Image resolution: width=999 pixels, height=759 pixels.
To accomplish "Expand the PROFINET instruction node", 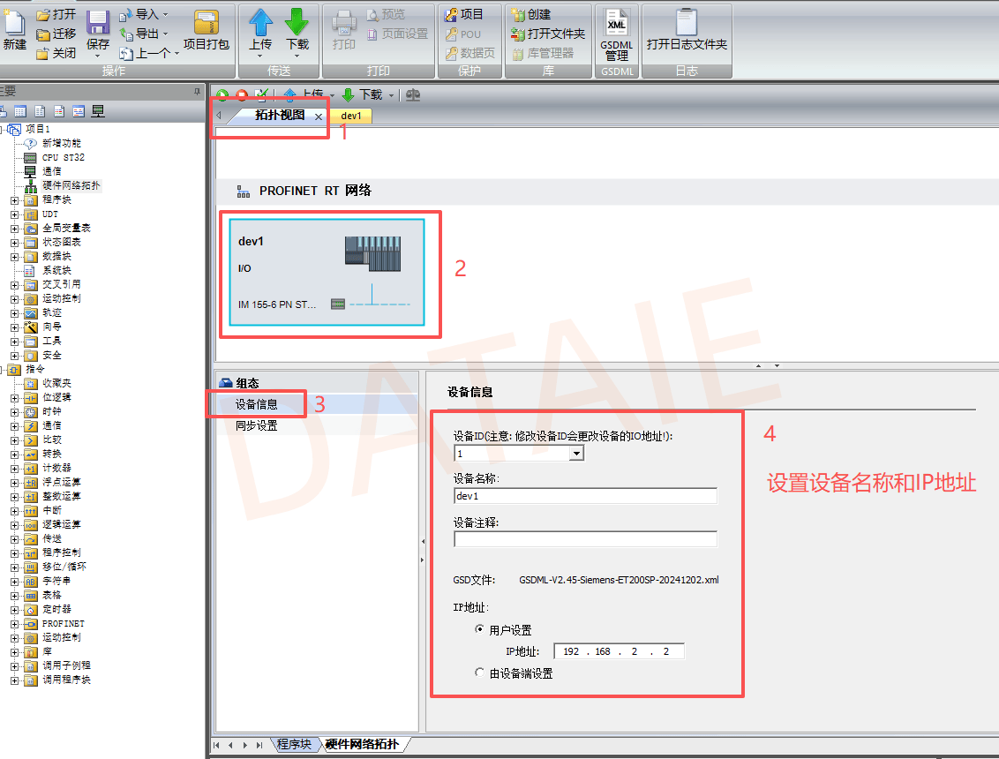I will tap(15, 624).
